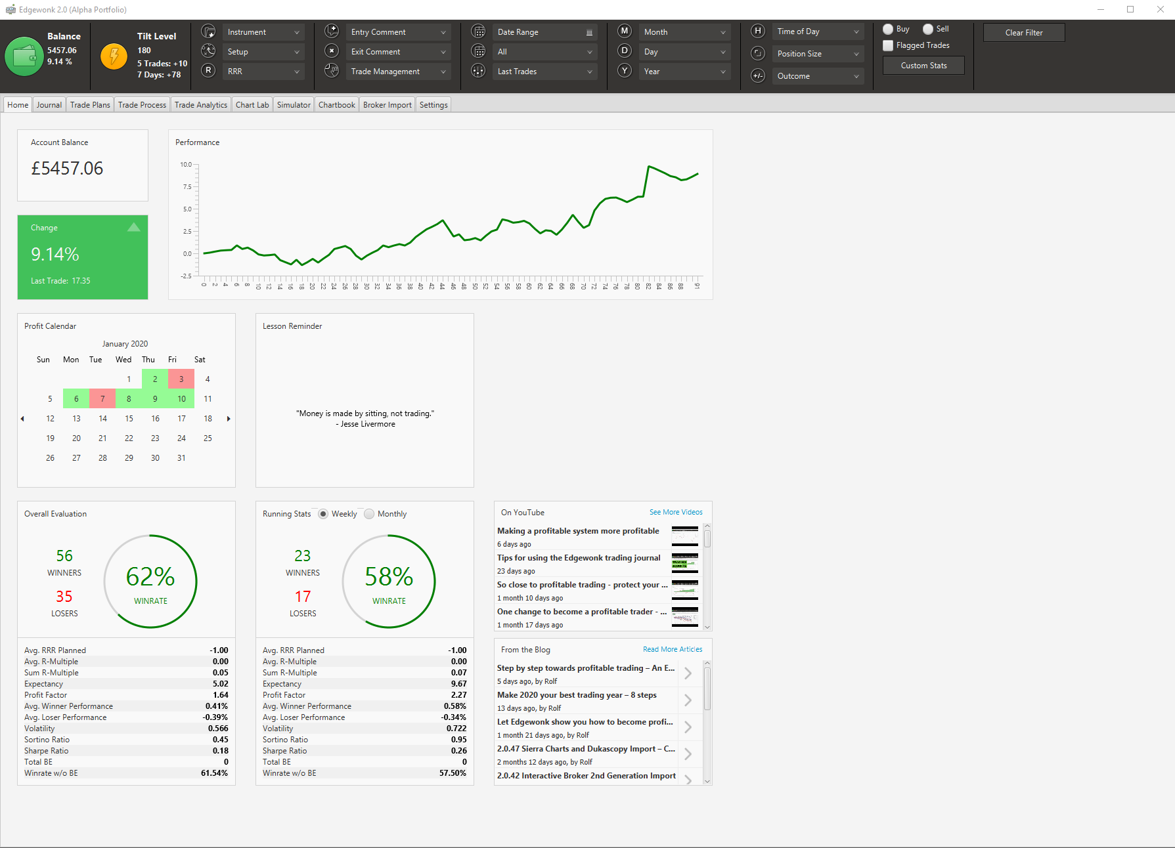Open the Broker Import tab
The width and height of the screenshot is (1175, 848).
[388, 105]
